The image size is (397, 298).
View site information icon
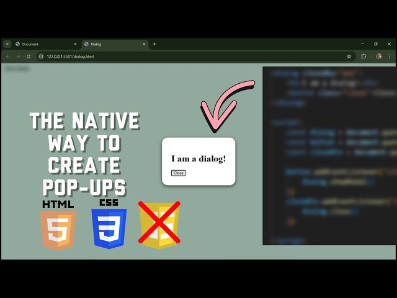pos(41,56)
